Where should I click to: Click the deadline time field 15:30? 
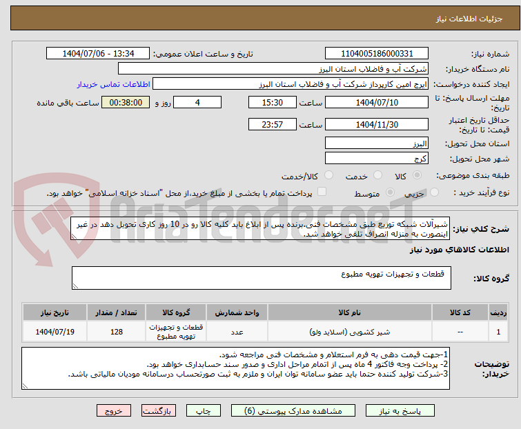272,102
